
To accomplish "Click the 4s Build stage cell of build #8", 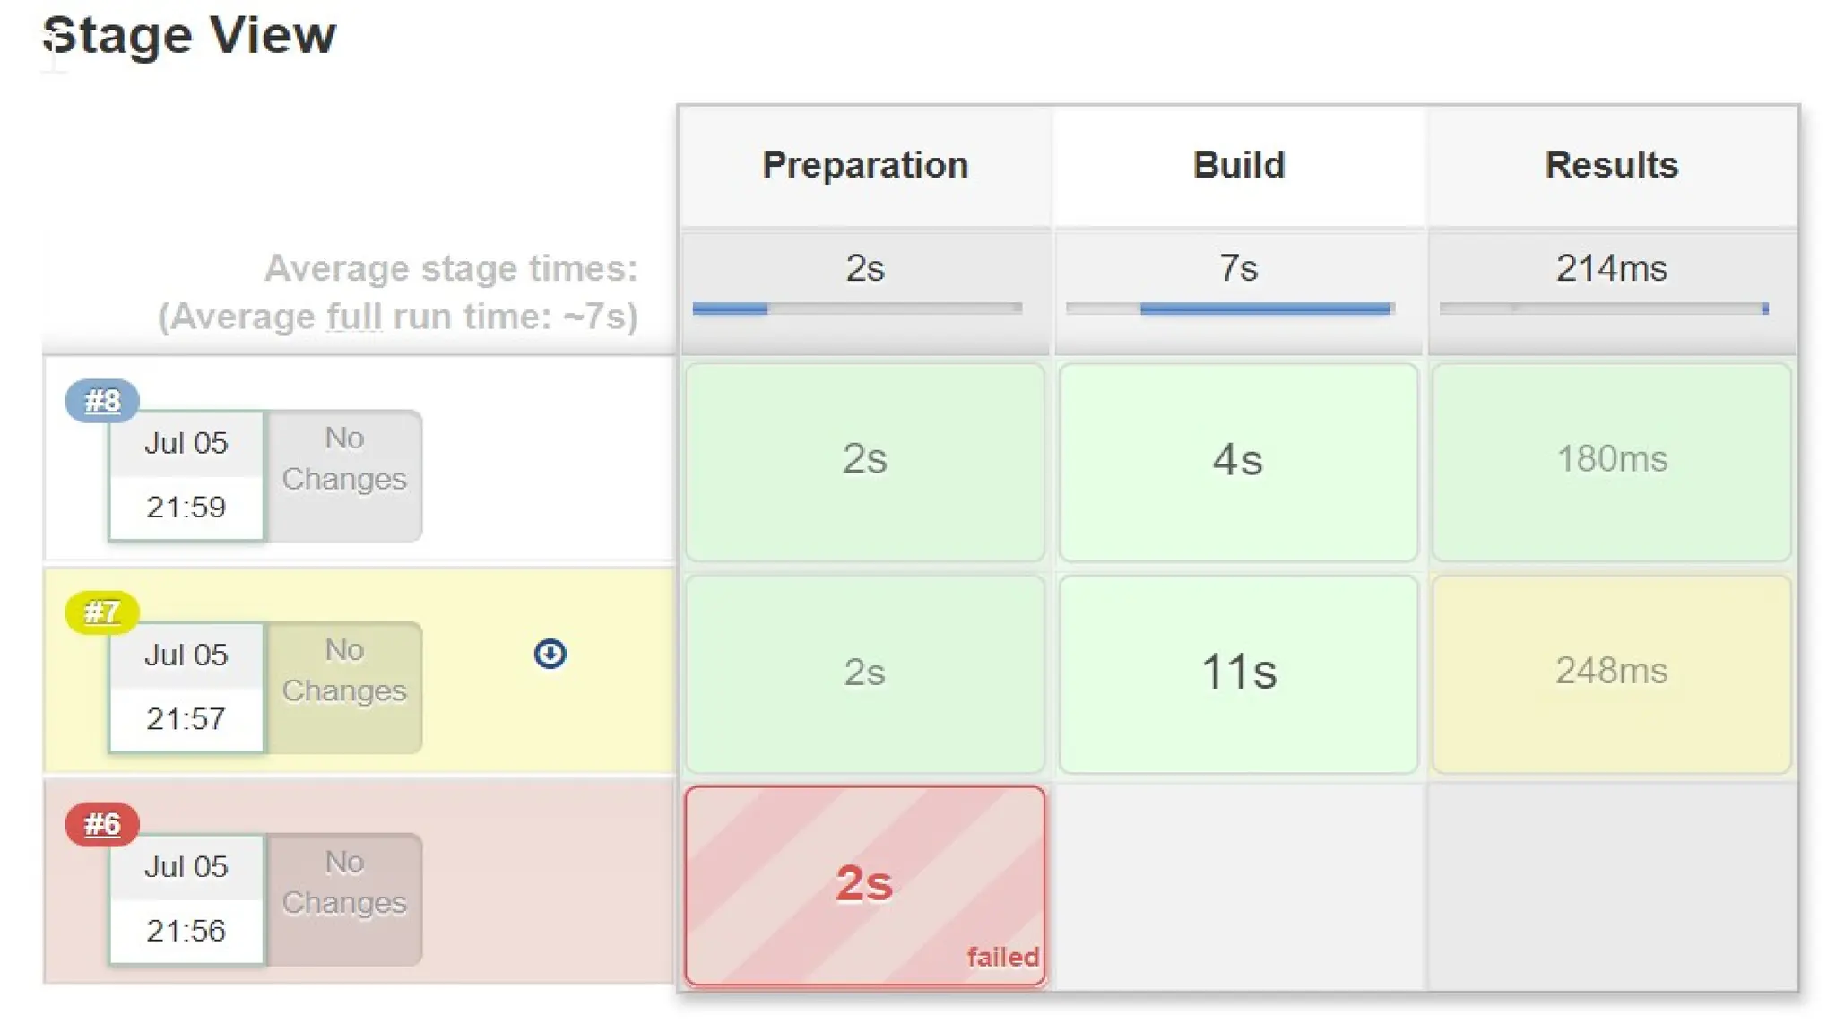I will click(1238, 461).
